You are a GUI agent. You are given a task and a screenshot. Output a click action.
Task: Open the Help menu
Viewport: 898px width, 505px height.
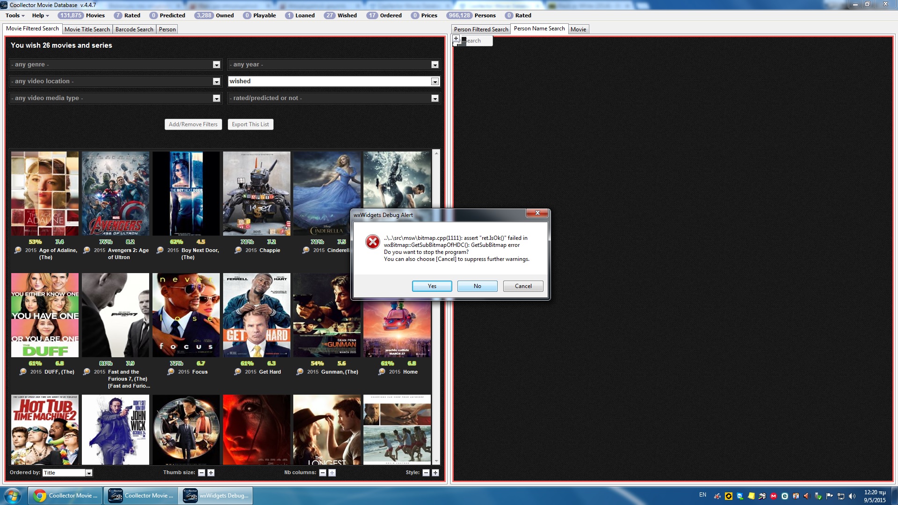[40, 15]
